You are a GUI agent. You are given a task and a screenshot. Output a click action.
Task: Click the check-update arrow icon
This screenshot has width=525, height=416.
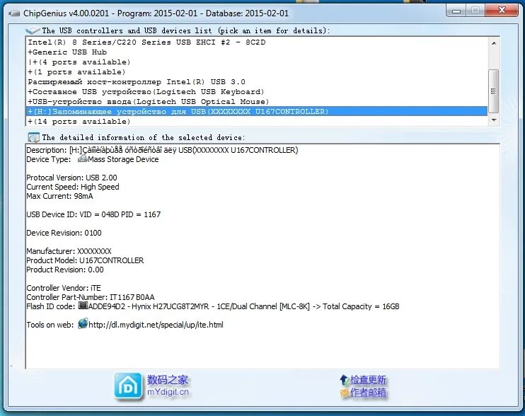click(x=345, y=380)
